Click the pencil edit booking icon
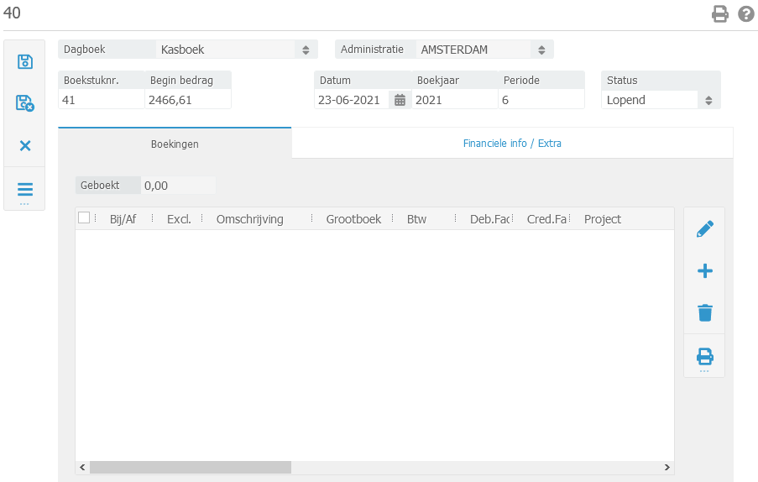This screenshot has width=758, height=482. pyautogui.click(x=705, y=228)
